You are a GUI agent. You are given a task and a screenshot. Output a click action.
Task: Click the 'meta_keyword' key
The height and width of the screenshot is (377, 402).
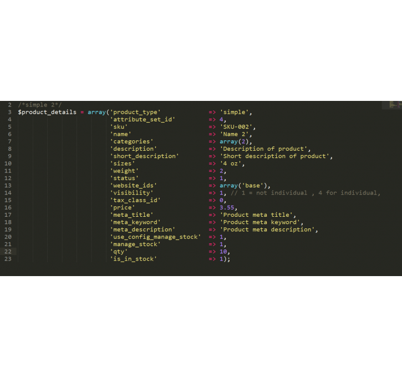point(135,222)
